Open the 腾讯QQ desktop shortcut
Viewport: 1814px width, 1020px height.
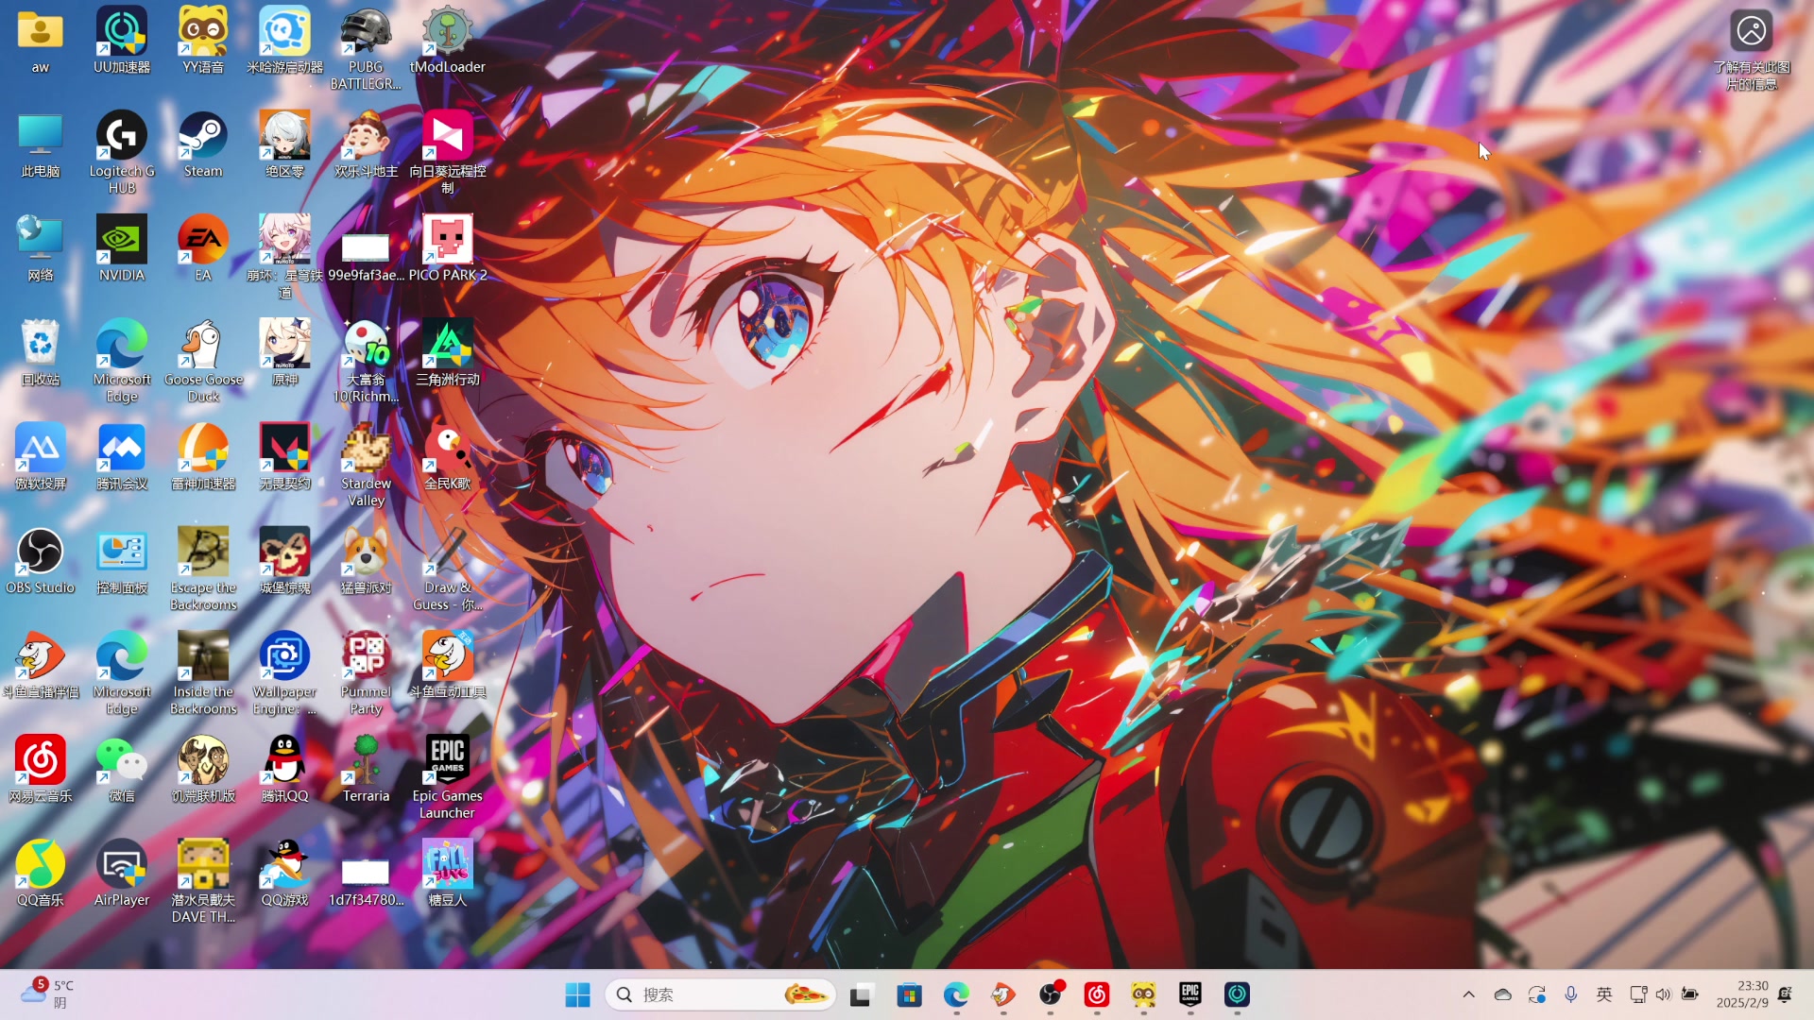pyautogui.click(x=284, y=769)
